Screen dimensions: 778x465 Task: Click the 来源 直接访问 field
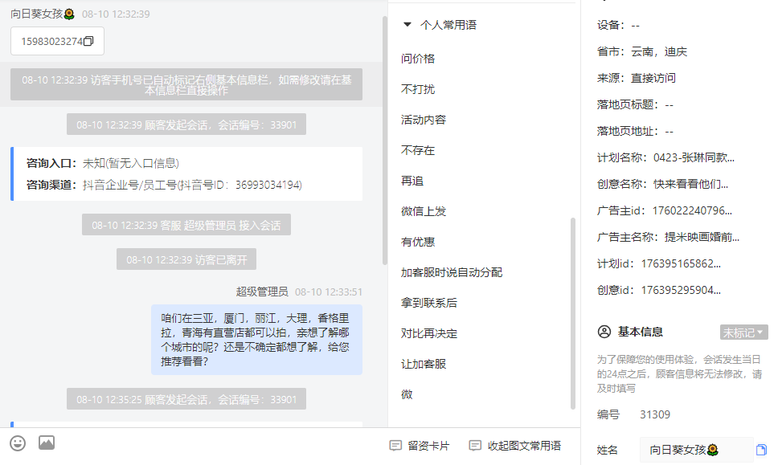click(x=637, y=78)
